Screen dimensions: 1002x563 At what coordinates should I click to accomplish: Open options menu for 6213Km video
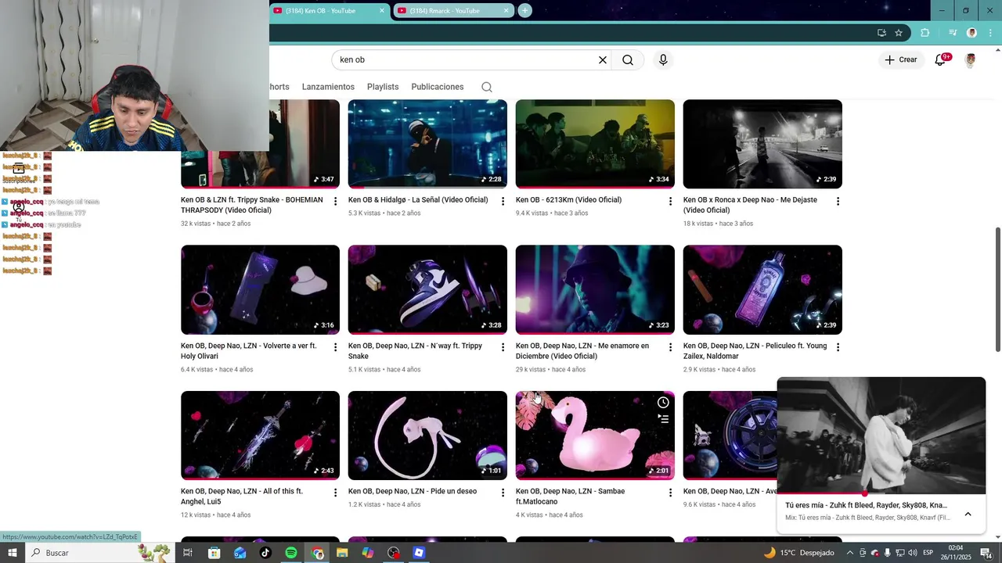pyautogui.click(x=670, y=202)
